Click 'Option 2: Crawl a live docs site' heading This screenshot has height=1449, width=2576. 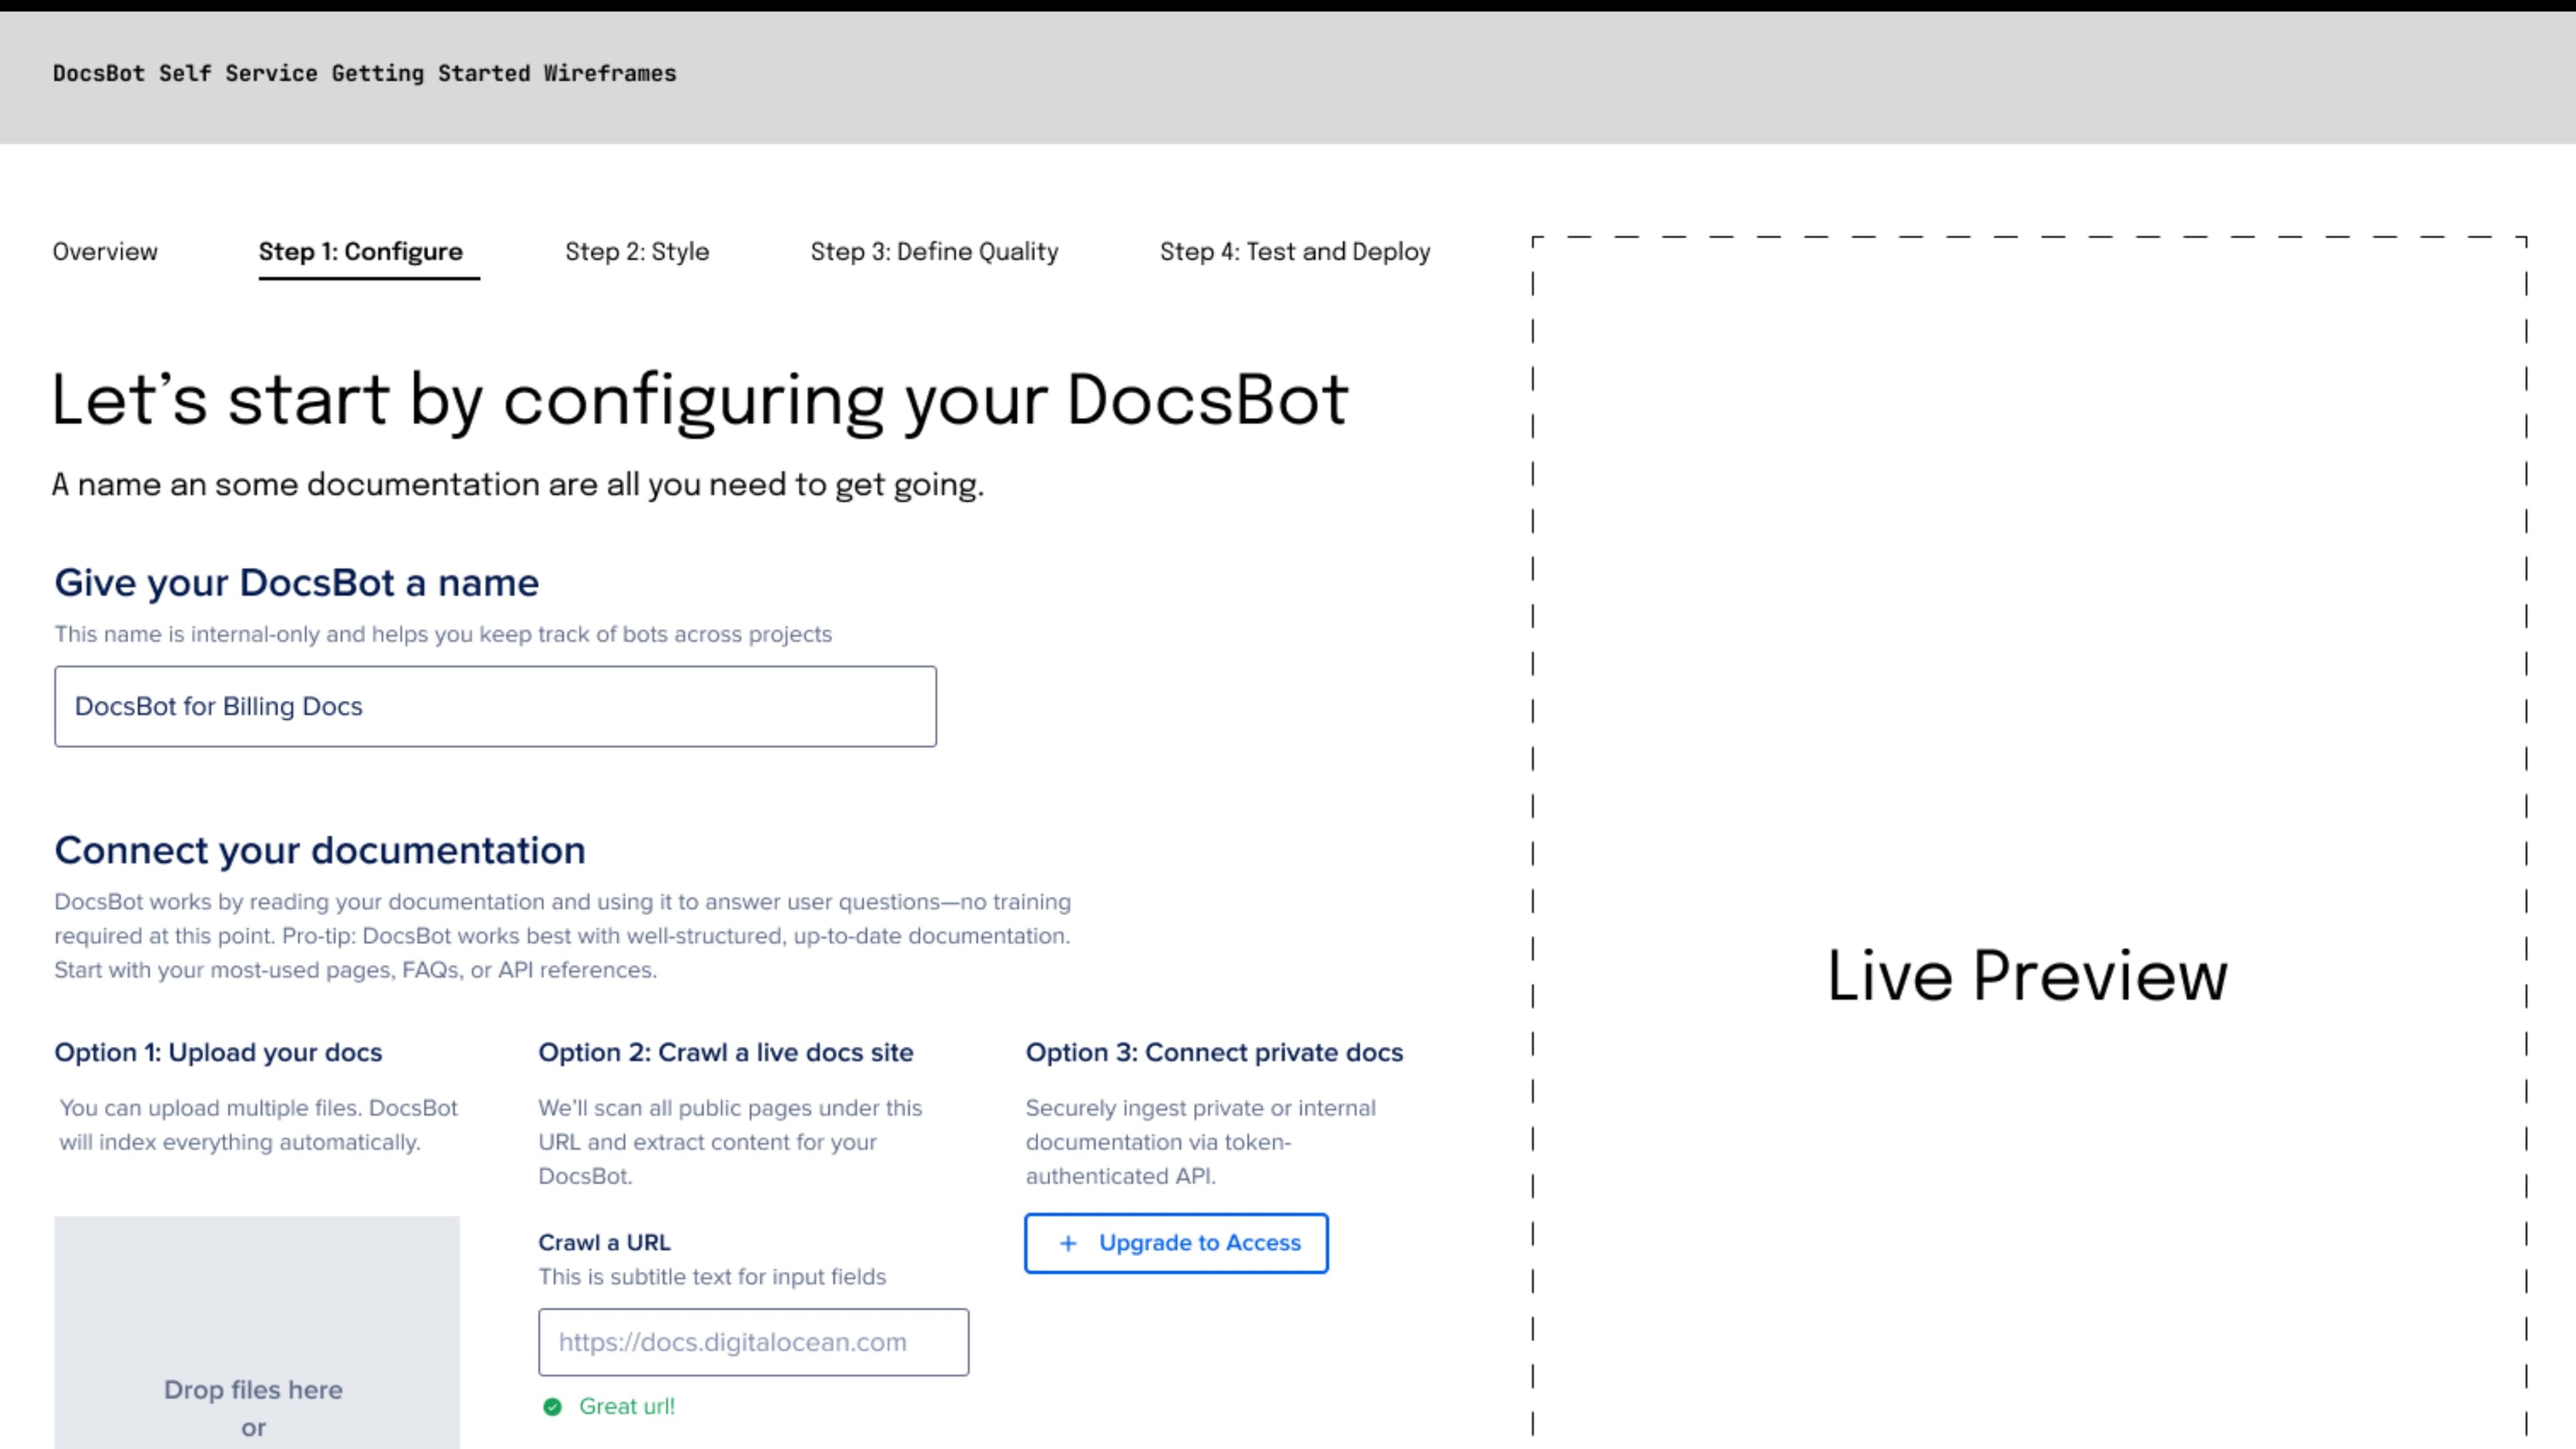coord(726,1052)
